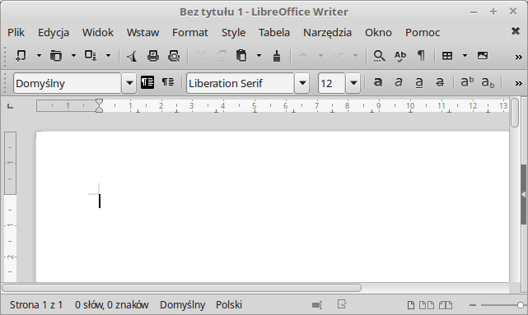The image size is (528, 315).
Task: Run the spelling check Ab icon
Action: [400, 56]
